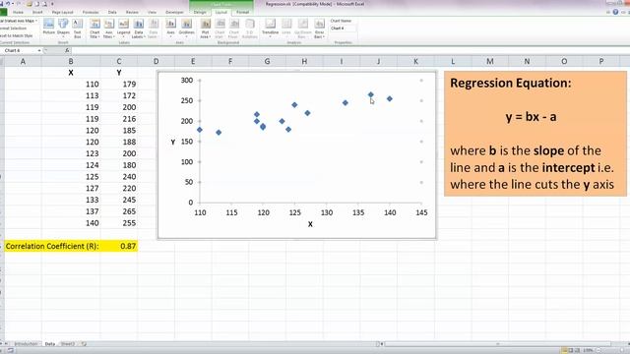Click the Excel Help icon
This screenshot has height=354, width=630.
615,12
